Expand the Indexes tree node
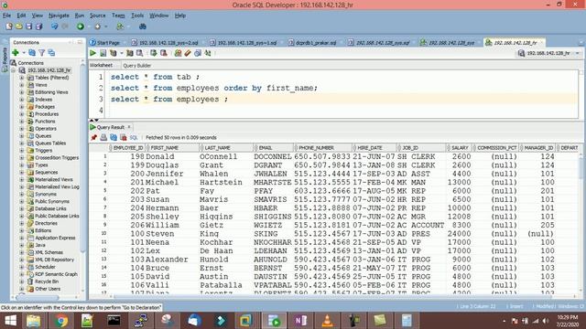 22,100
